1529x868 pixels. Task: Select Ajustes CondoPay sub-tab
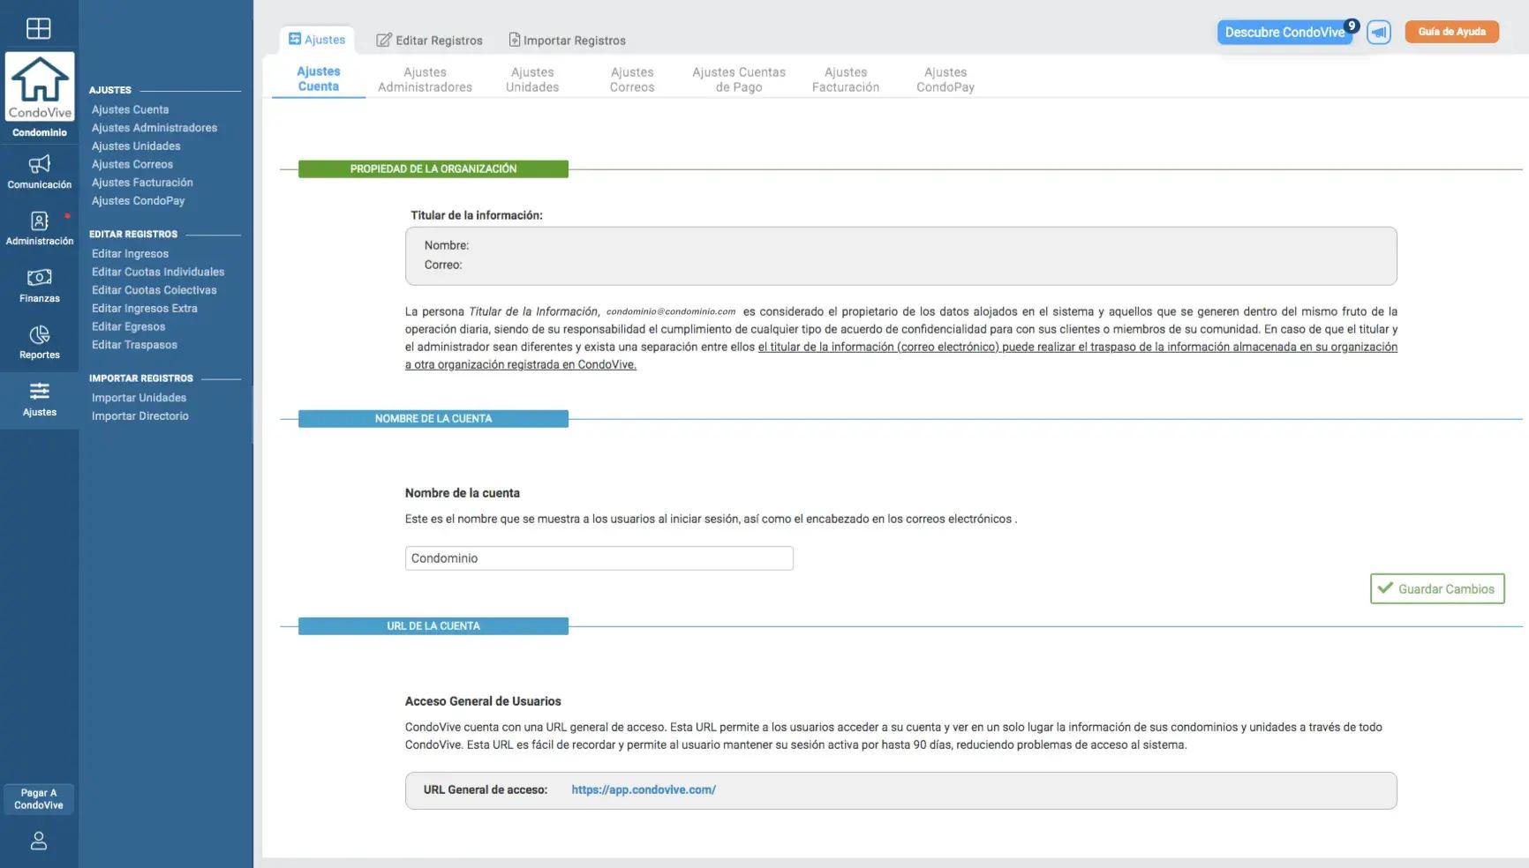(x=945, y=79)
